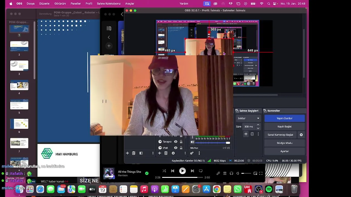
Task: Remove selected source with trash icon
Action: click(x=166, y=153)
